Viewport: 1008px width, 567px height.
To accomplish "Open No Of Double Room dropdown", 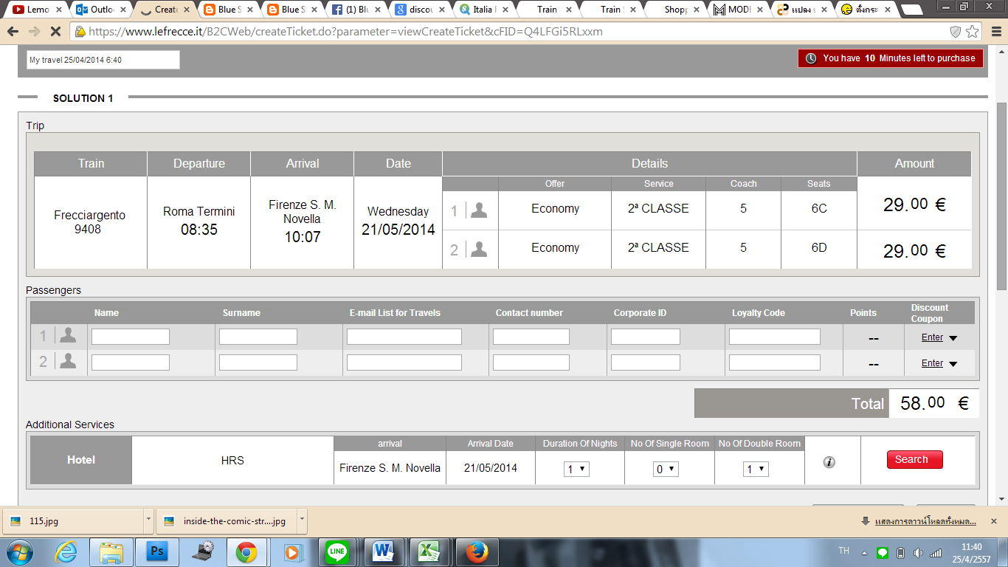I will click(x=756, y=469).
